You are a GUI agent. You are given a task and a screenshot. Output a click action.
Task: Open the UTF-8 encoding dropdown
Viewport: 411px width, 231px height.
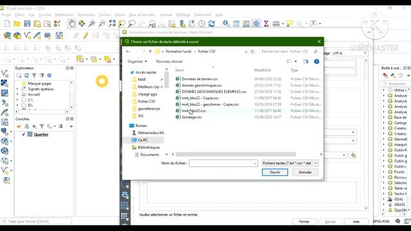point(349,53)
